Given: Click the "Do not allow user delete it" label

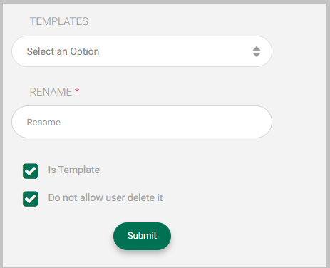Looking at the screenshot, I should [105, 197].
